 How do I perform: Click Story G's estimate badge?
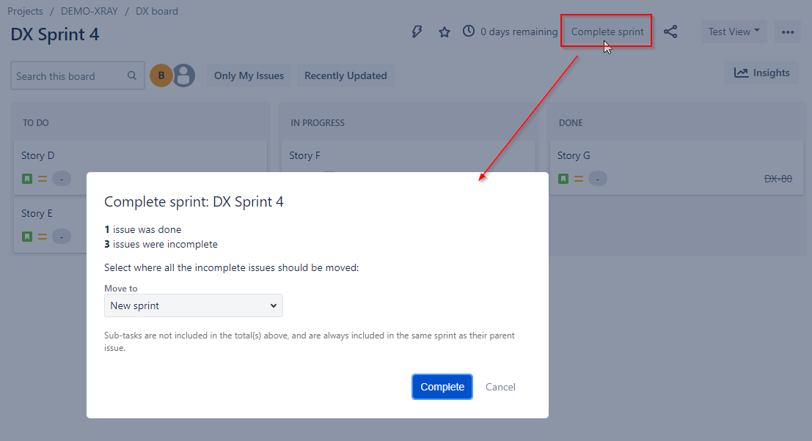[x=598, y=179]
